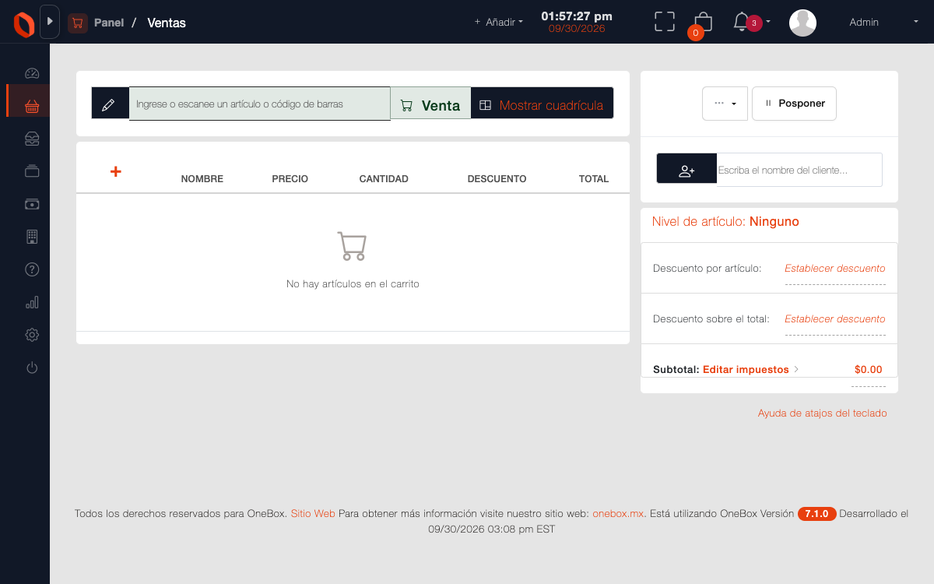Toggle fullscreen mode icon

665,22
